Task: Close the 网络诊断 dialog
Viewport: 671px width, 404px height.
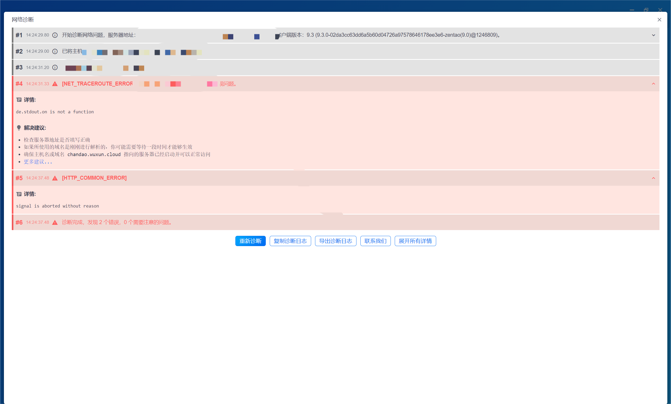Action: point(659,20)
